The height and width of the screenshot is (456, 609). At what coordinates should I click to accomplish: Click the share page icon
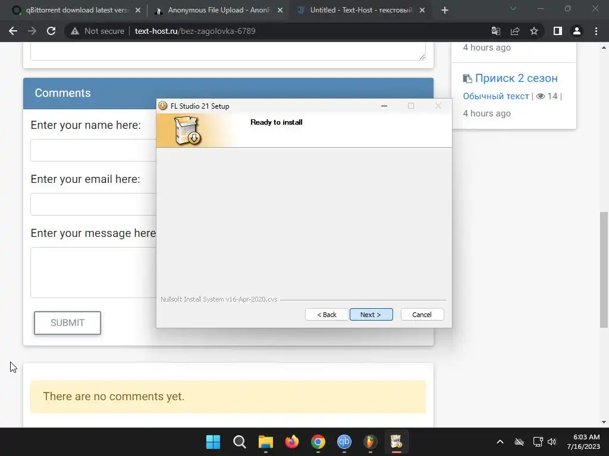(x=515, y=31)
